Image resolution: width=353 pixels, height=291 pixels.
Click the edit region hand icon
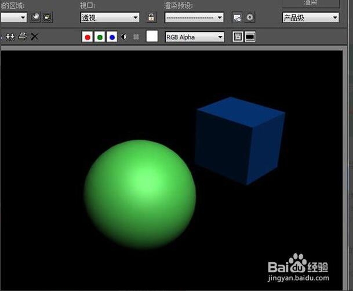coord(35,17)
